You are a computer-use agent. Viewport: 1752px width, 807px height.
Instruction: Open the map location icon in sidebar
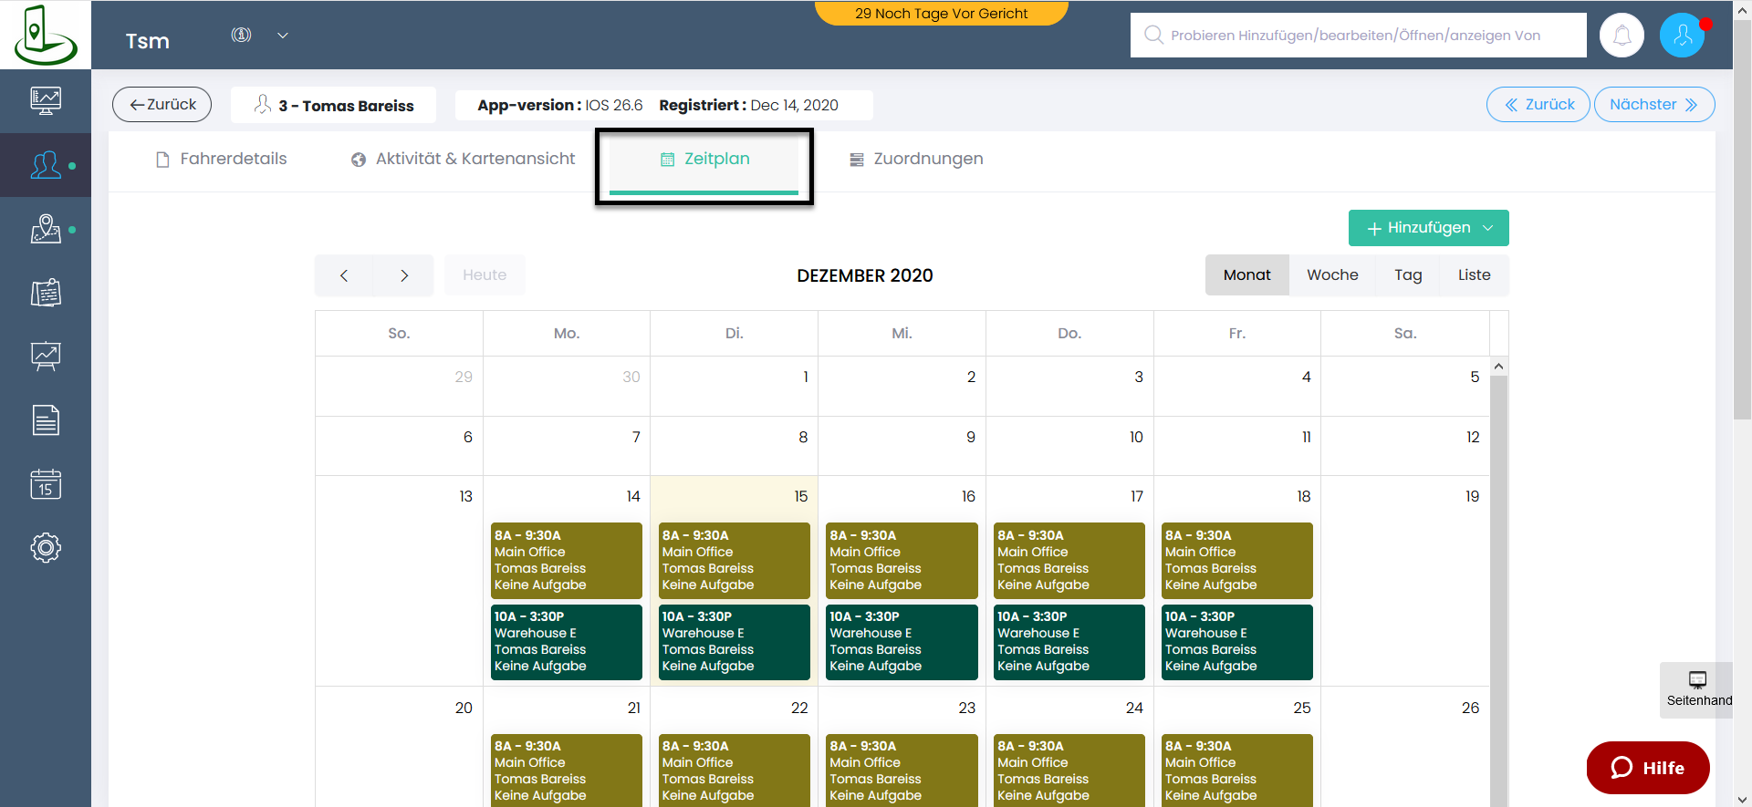[x=46, y=229]
